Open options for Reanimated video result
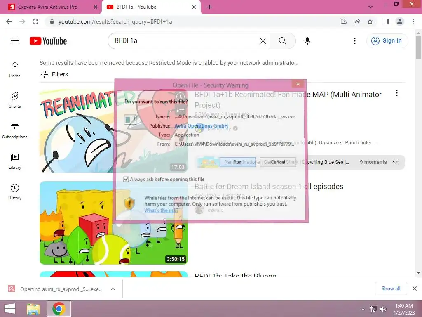The width and height of the screenshot is (422, 317). click(397, 93)
